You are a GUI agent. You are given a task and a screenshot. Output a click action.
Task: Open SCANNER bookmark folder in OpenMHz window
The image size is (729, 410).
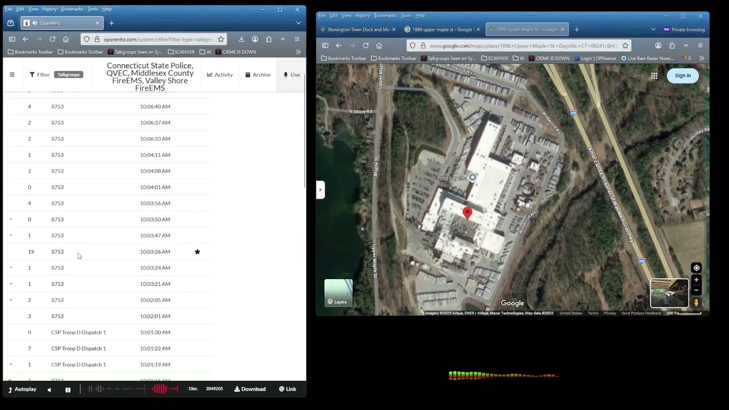click(181, 52)
